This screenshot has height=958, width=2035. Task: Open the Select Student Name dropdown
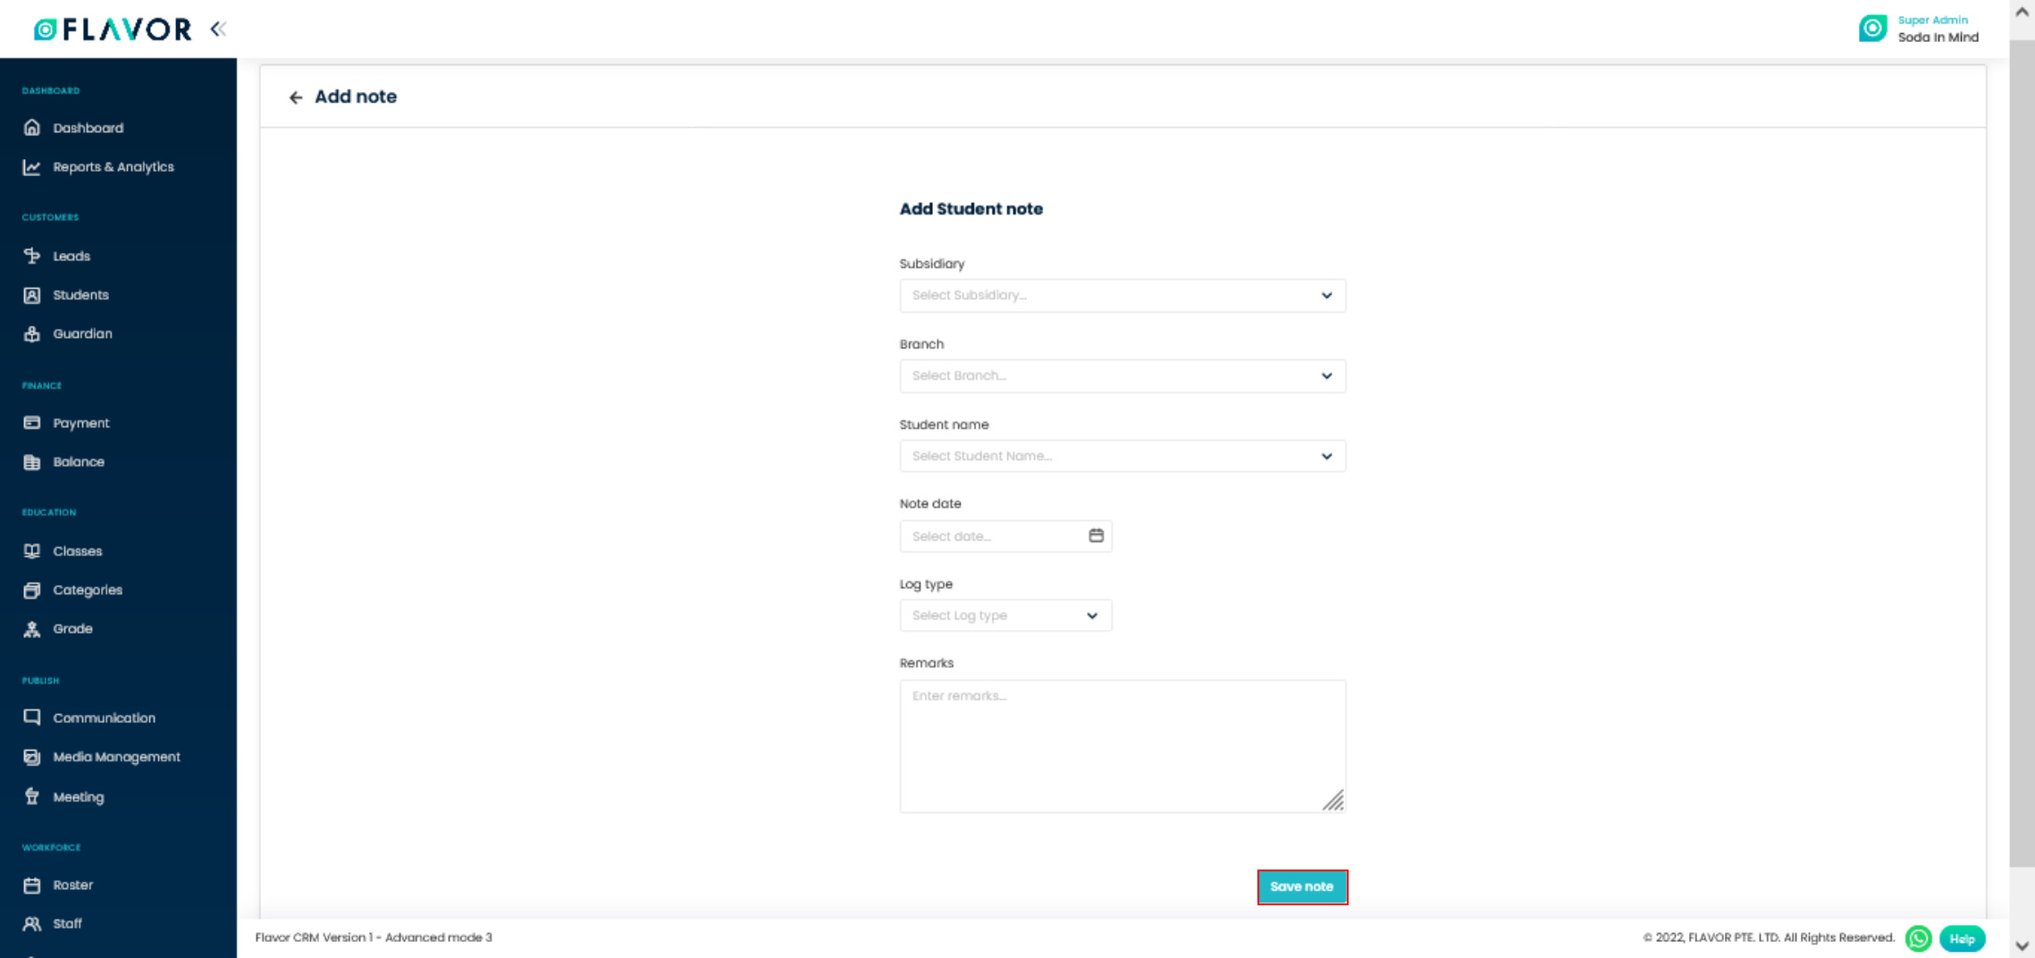(x=1123, y=456)
